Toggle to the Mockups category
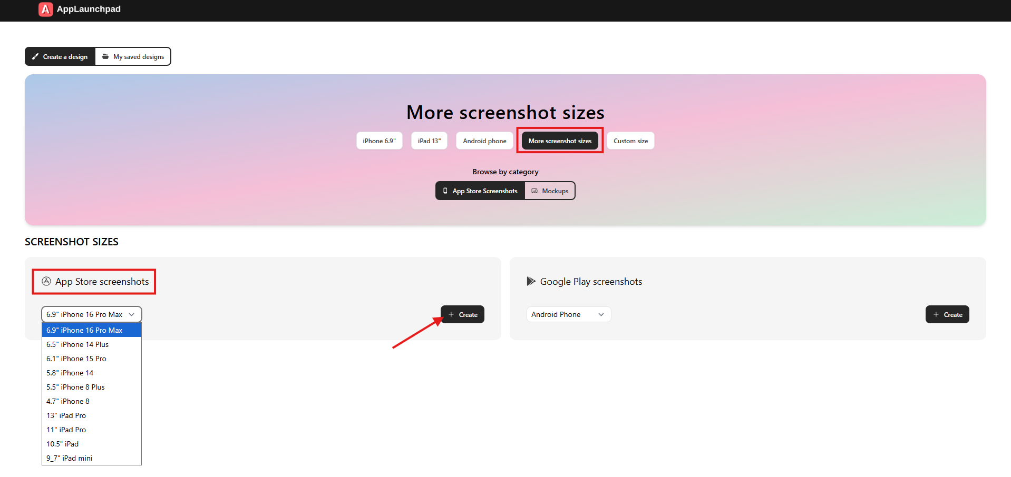 tap(550, 191)
